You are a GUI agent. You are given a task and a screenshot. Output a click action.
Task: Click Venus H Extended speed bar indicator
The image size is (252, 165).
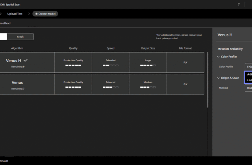point(111,66)
